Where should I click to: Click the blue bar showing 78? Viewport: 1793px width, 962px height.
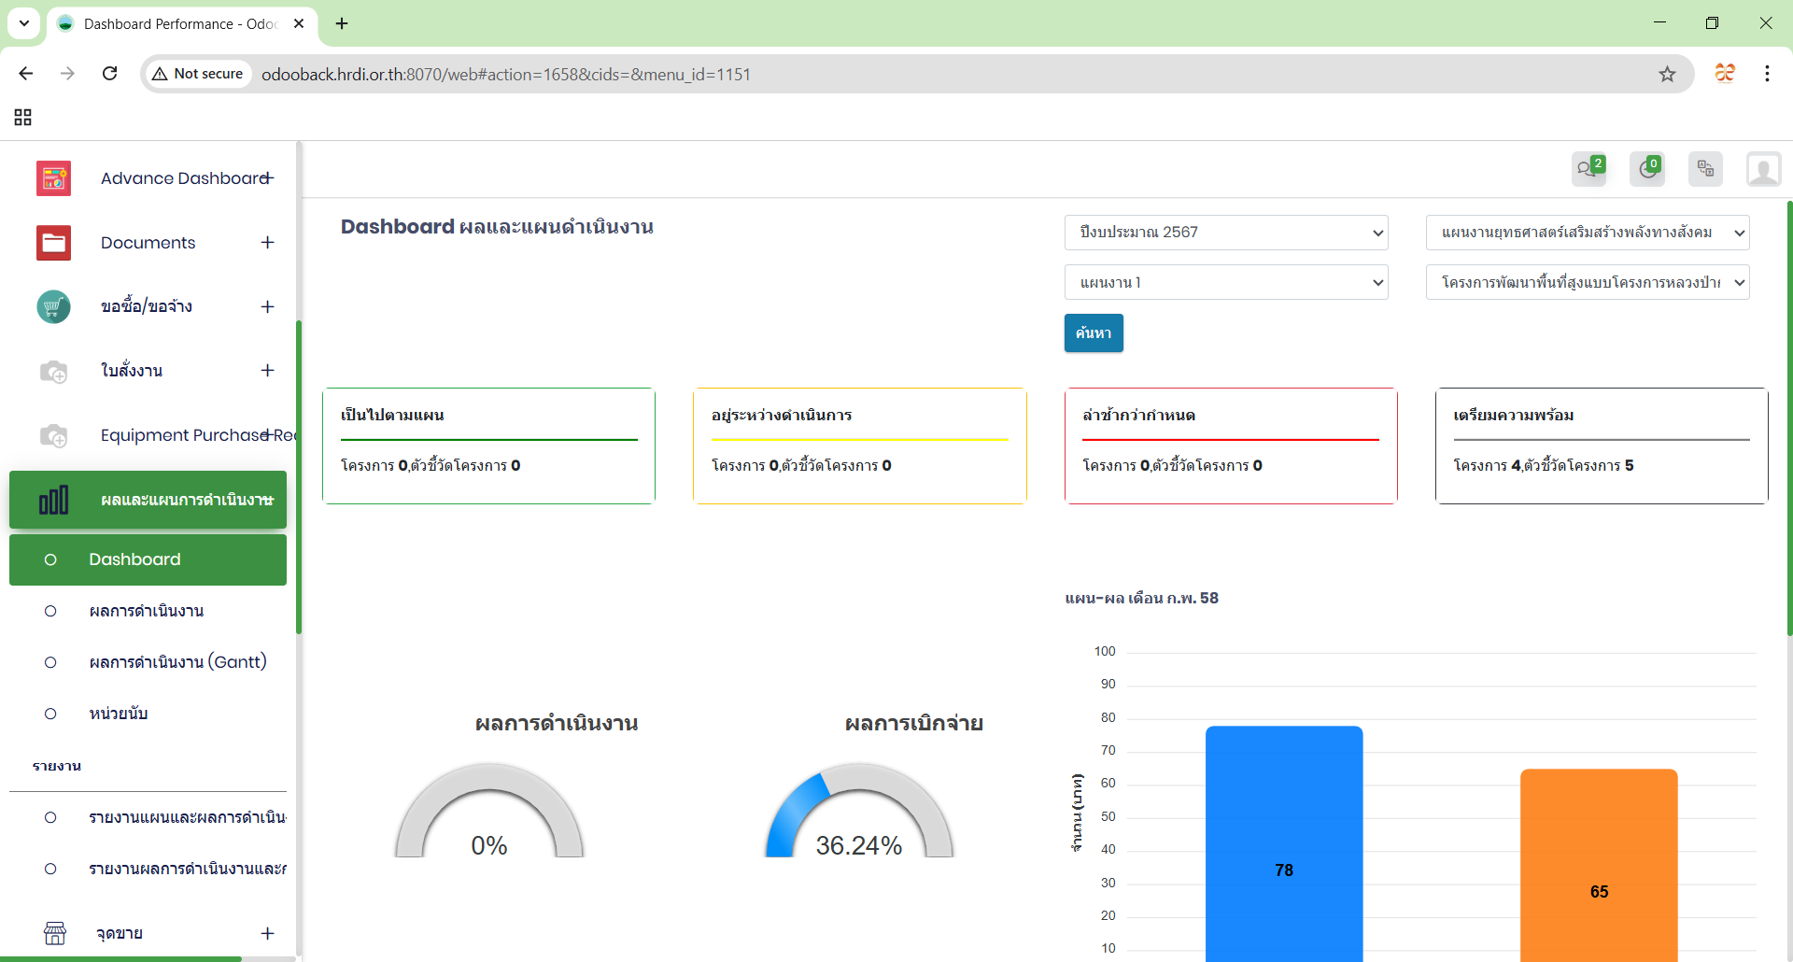[1283, 841]
